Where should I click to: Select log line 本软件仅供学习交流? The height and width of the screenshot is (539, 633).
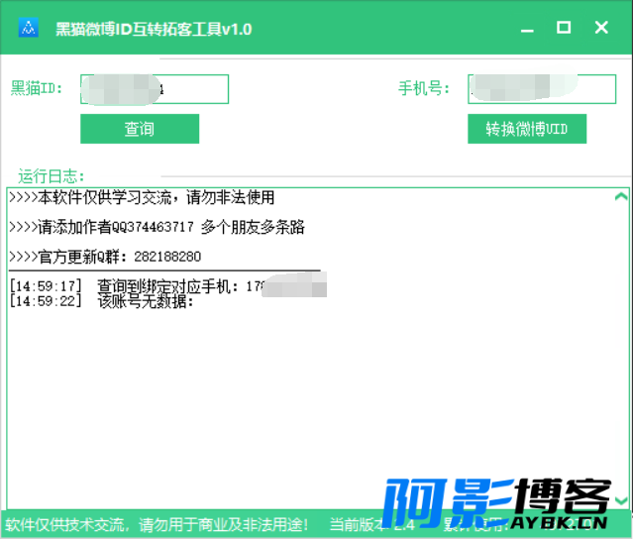[142, 197]
